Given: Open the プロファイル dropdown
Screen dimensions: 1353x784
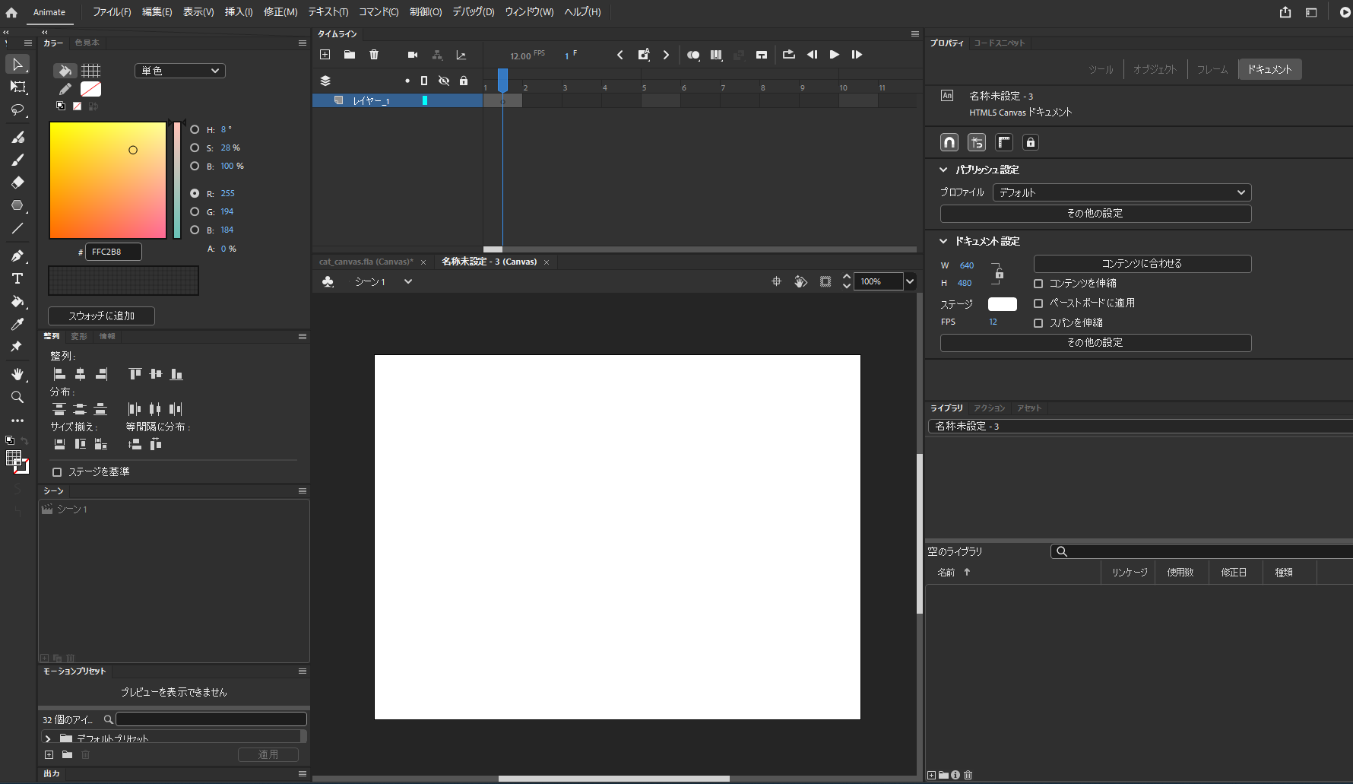Looking at the screenshot, I should tap(1121, 192).
